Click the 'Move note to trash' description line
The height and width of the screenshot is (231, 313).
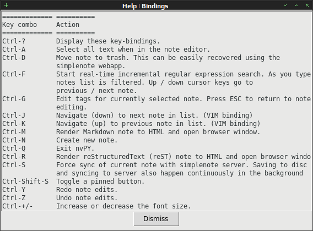pyautogui.click(x=168, y=58)
